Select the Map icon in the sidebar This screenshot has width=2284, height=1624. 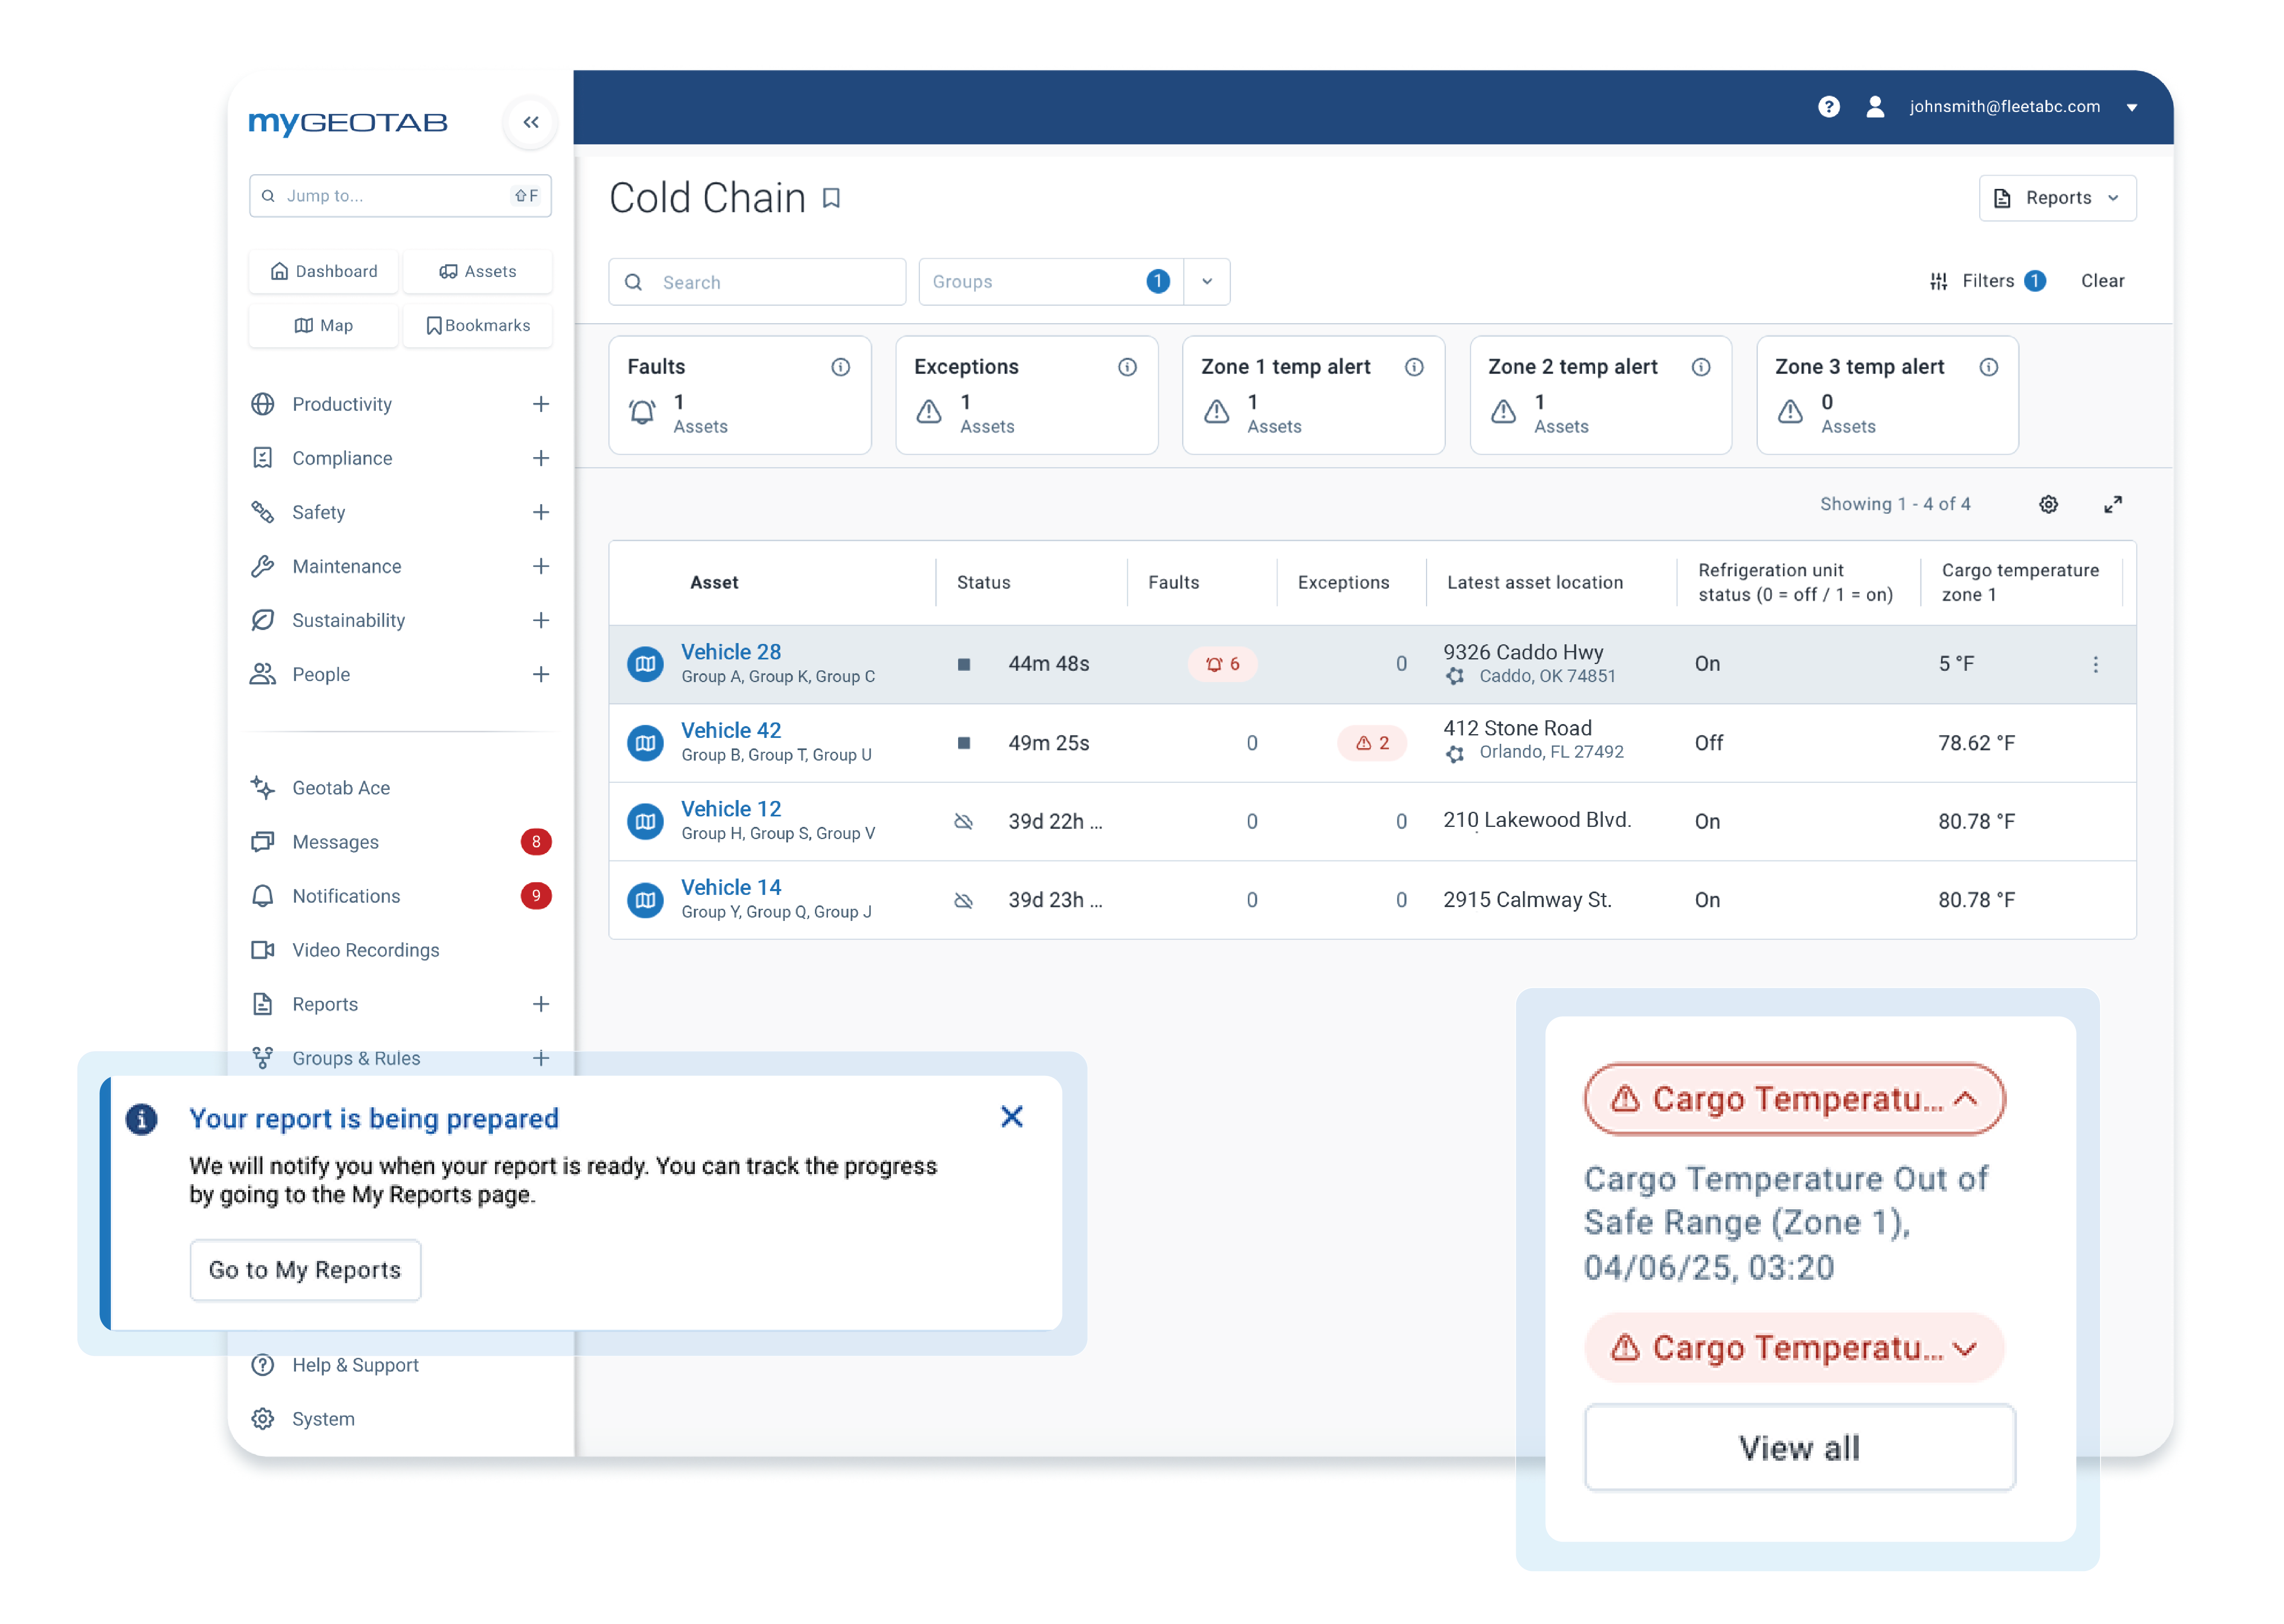click(323, 325)
